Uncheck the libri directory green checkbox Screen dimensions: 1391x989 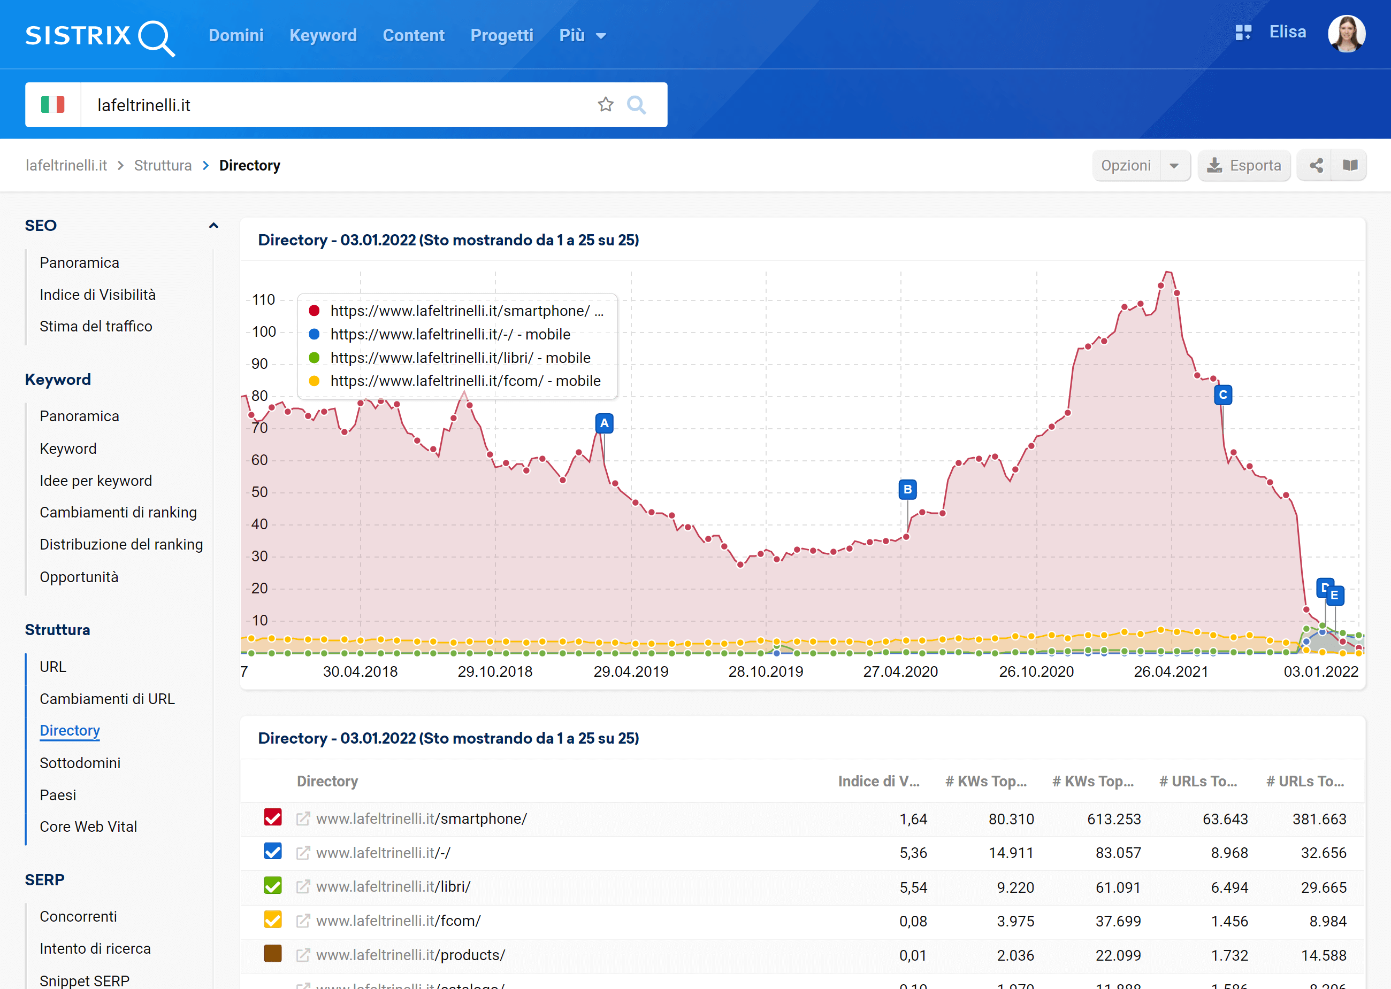click(273, 885)
